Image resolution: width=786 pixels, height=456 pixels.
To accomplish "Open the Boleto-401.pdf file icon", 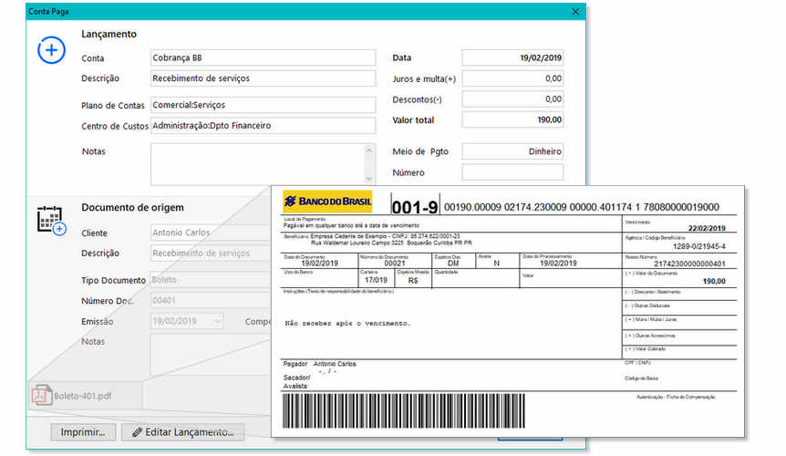I will pos(42,395).
